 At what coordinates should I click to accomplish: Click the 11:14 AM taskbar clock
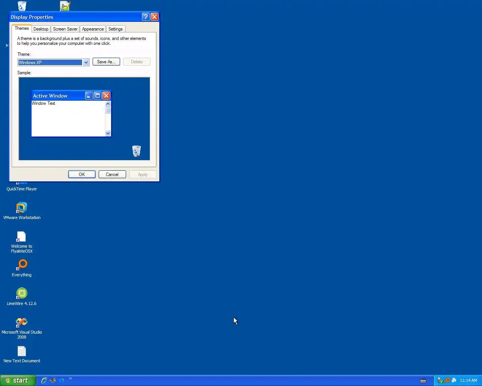(468, 380)
